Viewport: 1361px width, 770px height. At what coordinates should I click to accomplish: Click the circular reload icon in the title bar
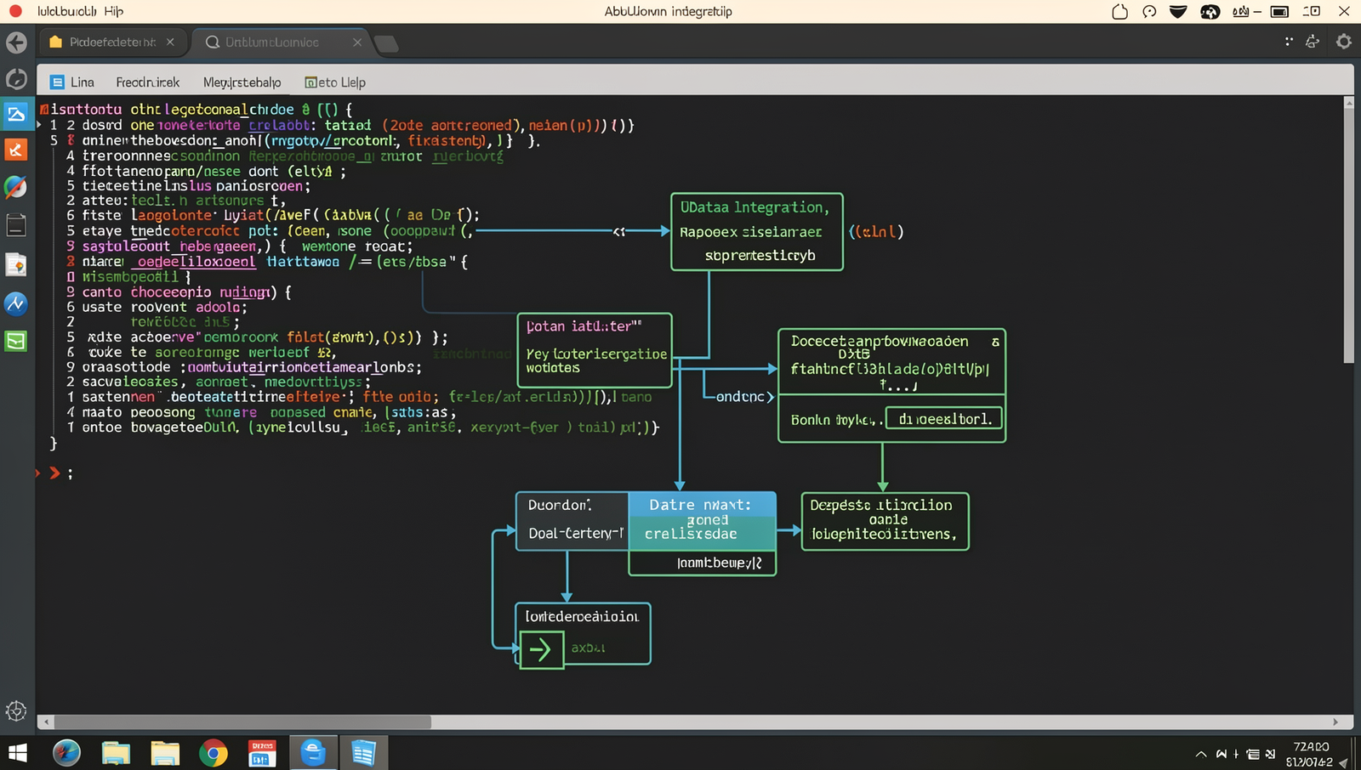coord(1149,12)
